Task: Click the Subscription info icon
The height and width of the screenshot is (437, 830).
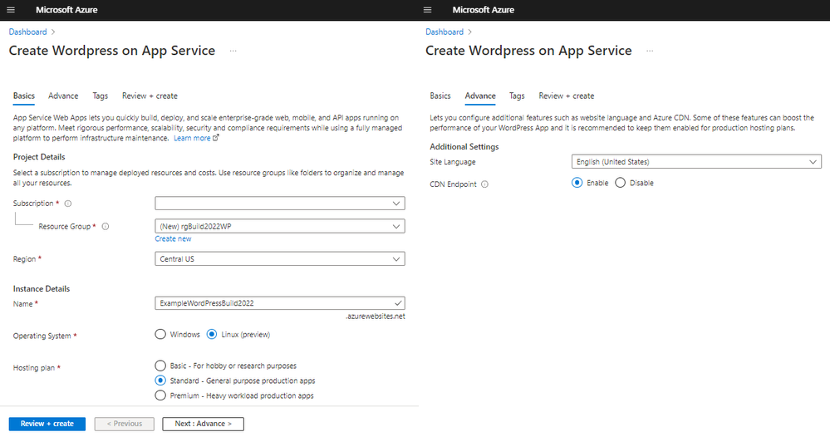Action: pos(68,204)
